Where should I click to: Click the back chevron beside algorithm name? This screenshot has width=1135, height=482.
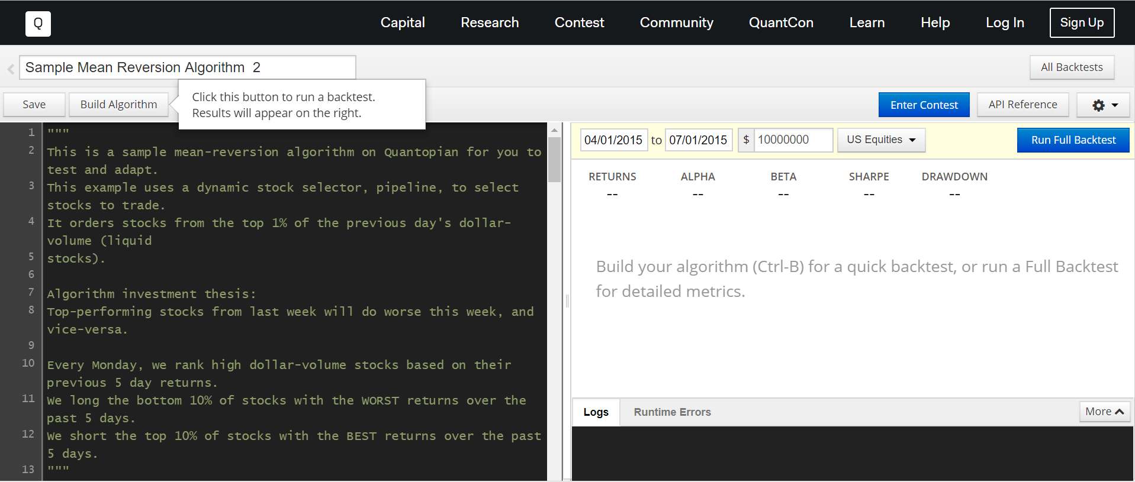coord(11,69)
